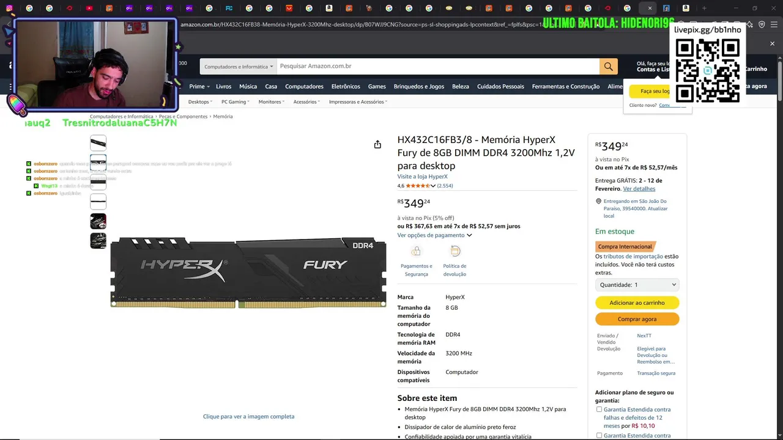Go to Games in navigation bar

[x=377, y=87]
